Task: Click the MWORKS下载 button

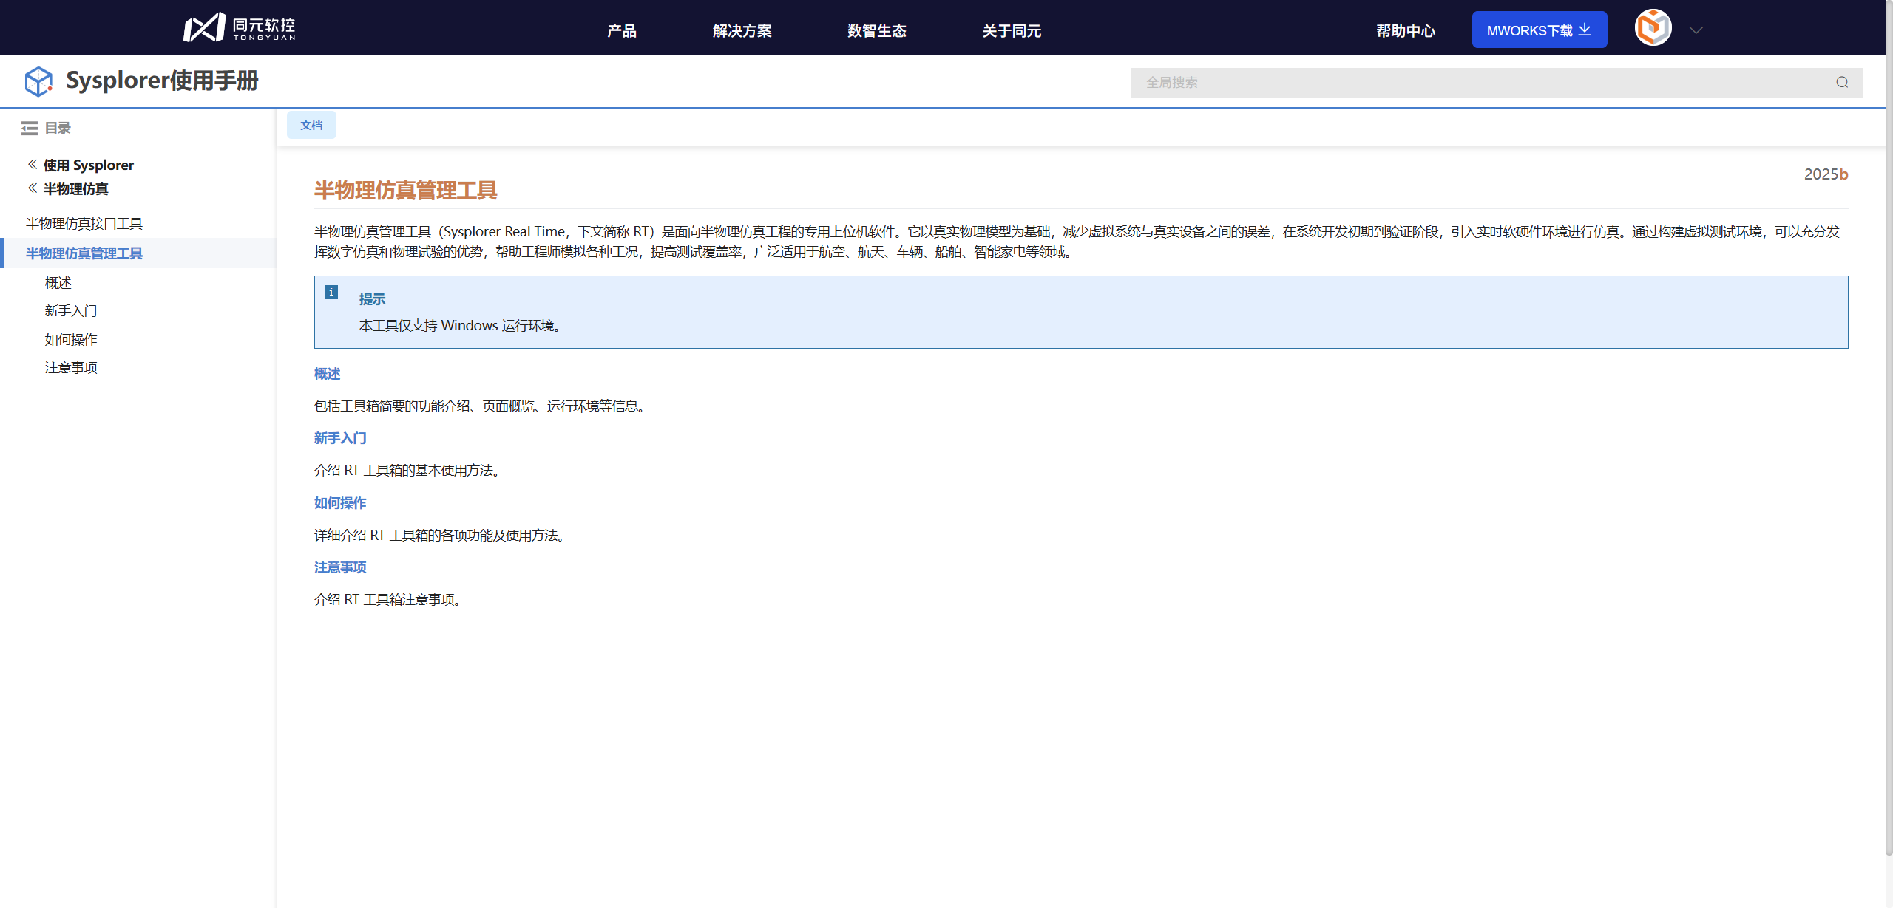Action: point(1540,30)
